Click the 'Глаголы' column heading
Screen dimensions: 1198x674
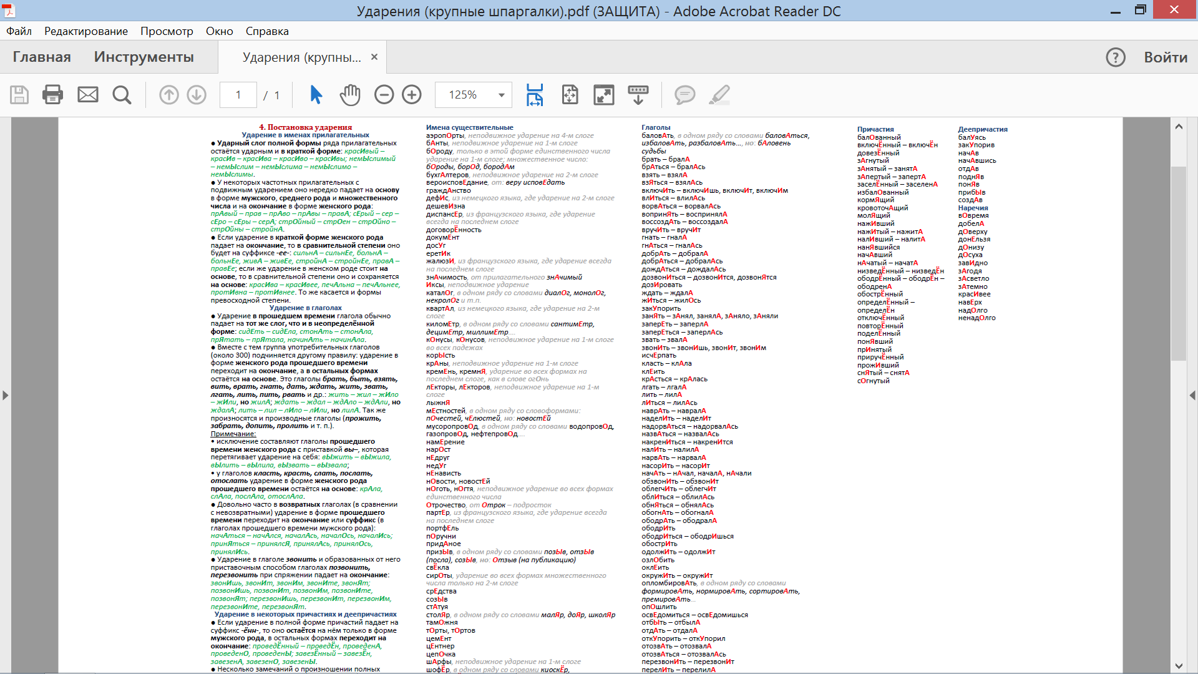(656, 127)
